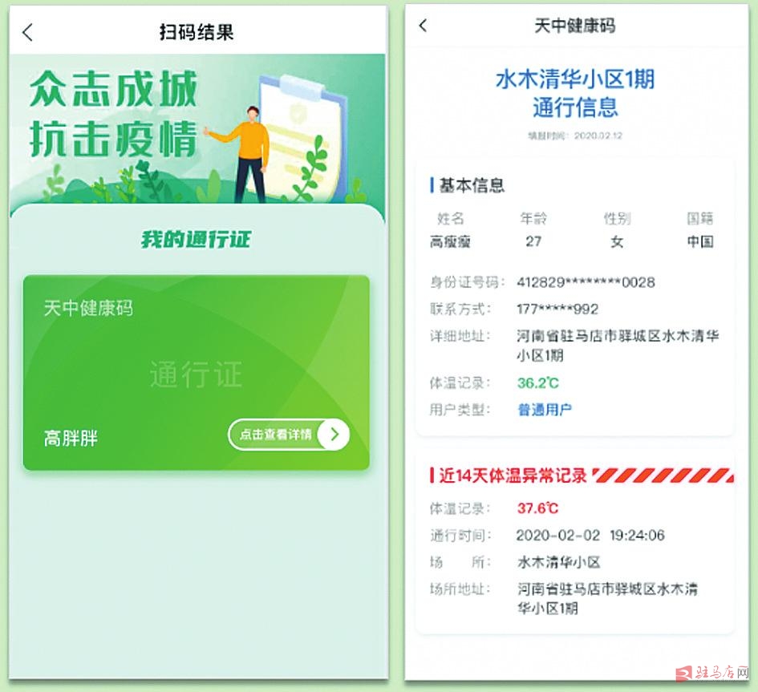Tap the green 通行证 card

pyautogui.click(x=197, y=373)
